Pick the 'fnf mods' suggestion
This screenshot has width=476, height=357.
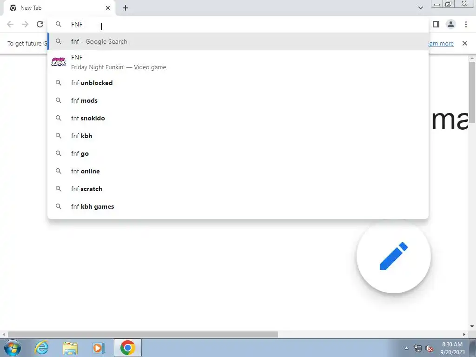point(238,100)
